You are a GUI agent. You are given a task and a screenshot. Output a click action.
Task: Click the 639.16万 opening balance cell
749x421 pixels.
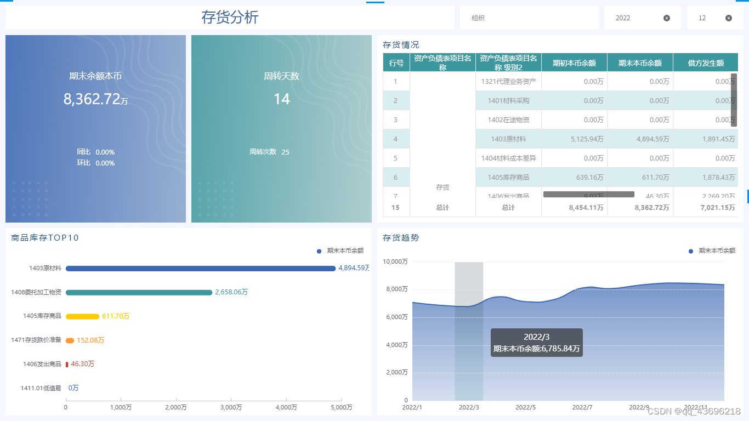coord(574,177)
